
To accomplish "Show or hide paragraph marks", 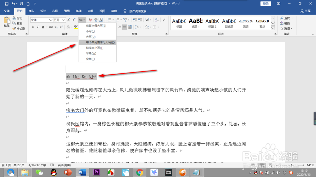I will pos(164,20).
